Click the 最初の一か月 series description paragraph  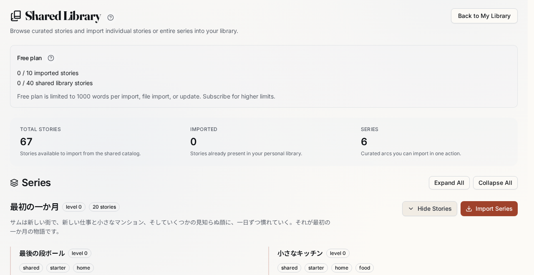[x=170, y=227]
